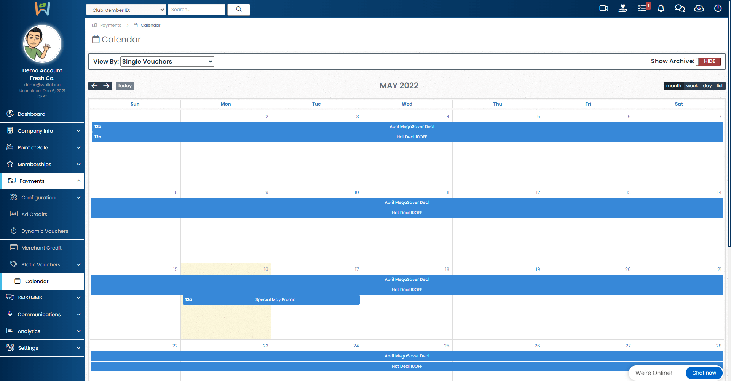Toggle the Show Archive HIDE switch
Screen dimensions: 731x381
[x=708, y=61]
